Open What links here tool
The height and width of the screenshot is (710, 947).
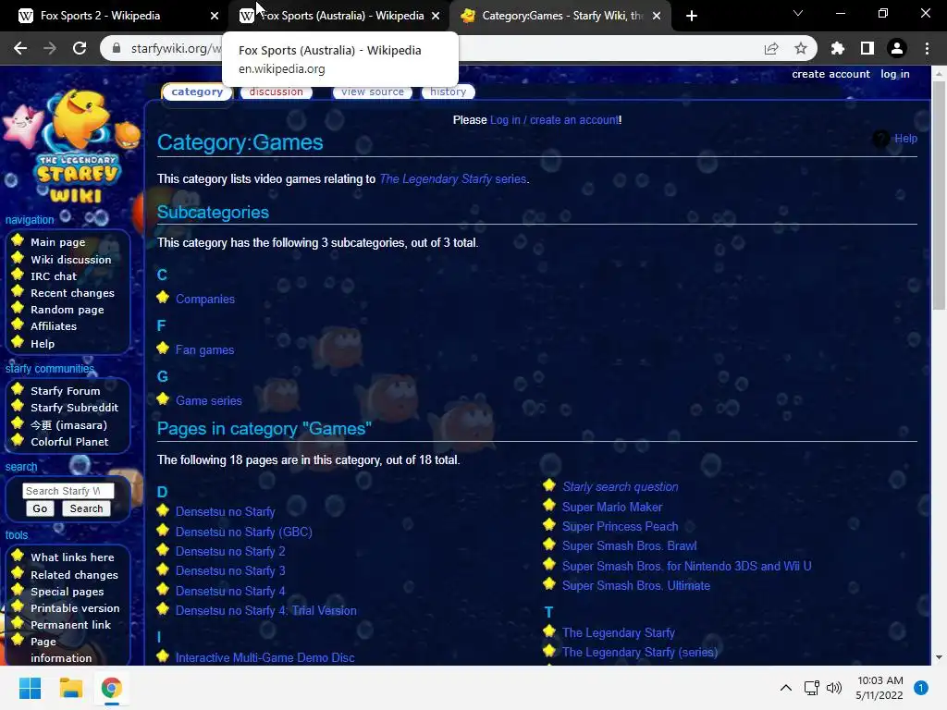72,557
